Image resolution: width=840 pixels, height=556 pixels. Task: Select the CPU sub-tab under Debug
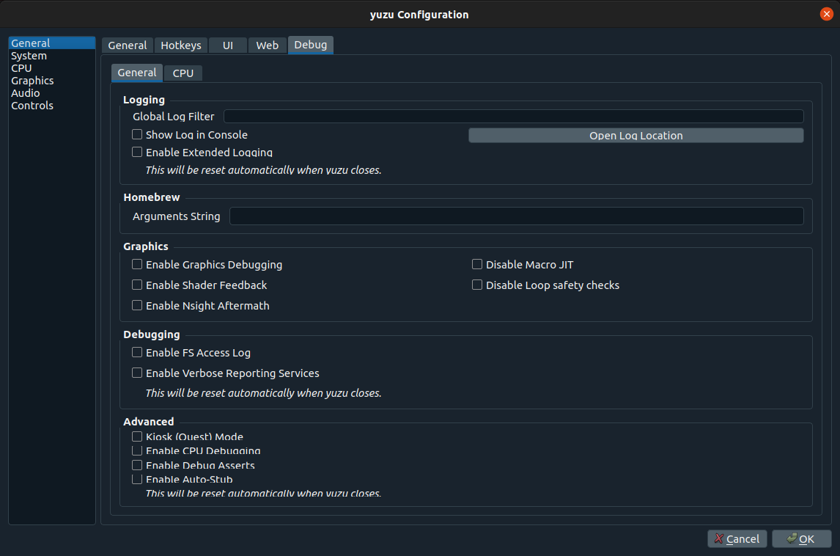tap(183, 73)
